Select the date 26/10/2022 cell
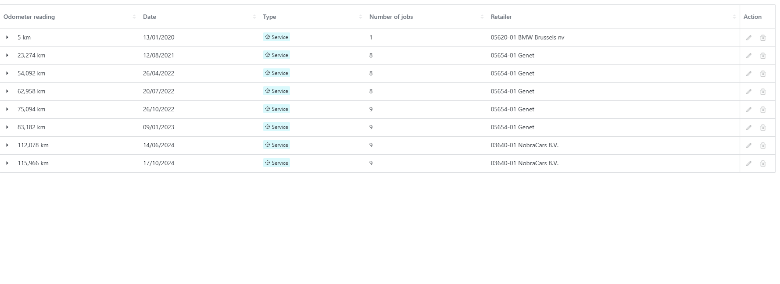This screenshot has height=284, width=780. (158, 109)
